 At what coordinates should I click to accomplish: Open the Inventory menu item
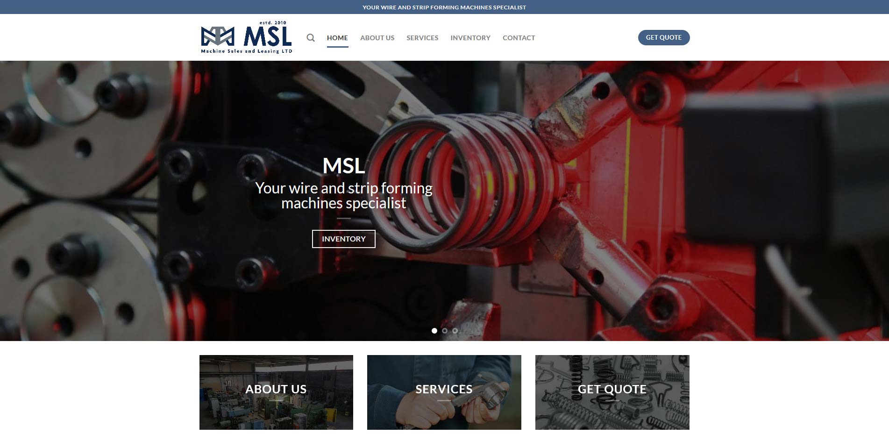click(470, 38)
